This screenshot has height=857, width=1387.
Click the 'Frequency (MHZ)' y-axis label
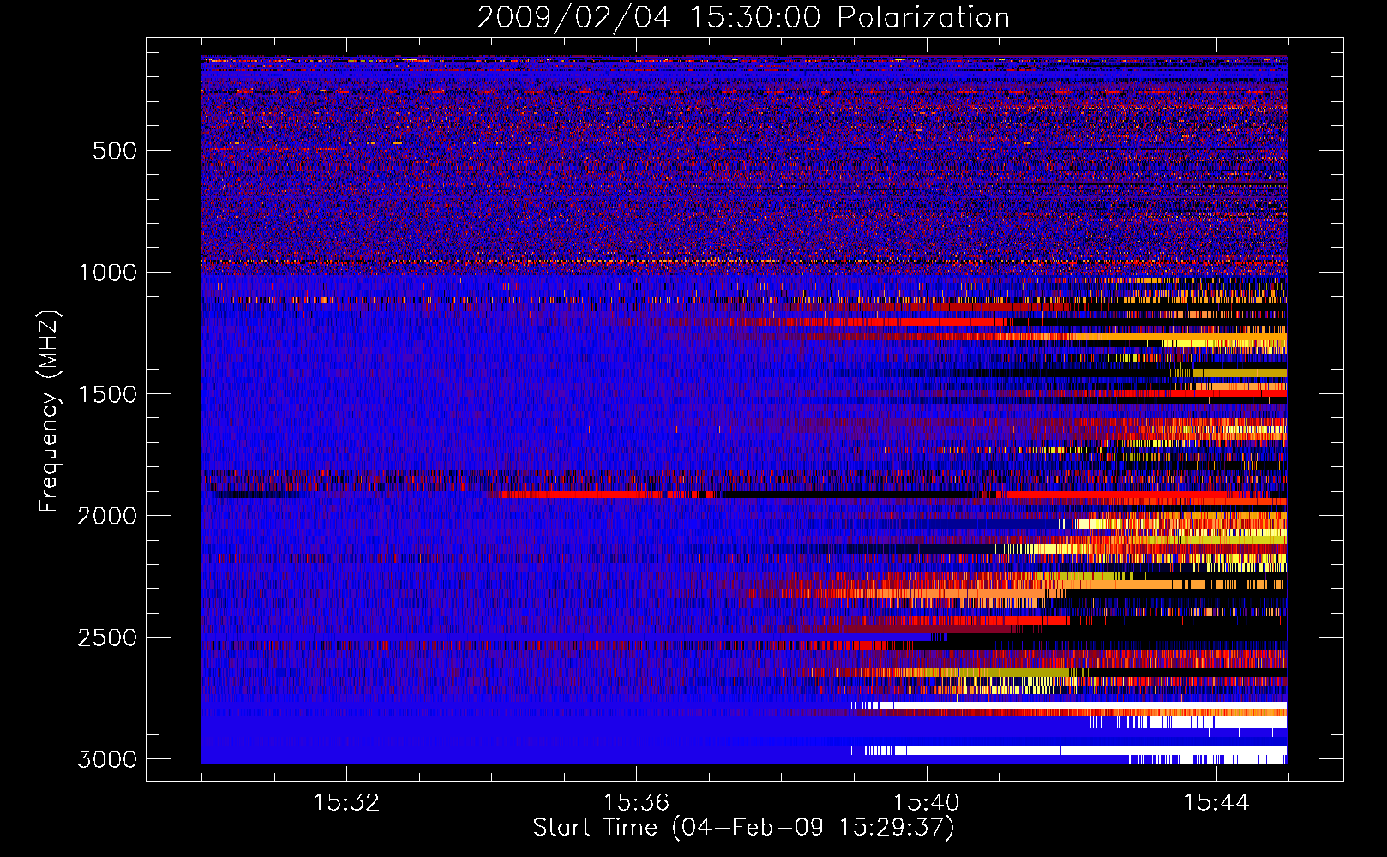pyautogui.click(x=48, y=411)
